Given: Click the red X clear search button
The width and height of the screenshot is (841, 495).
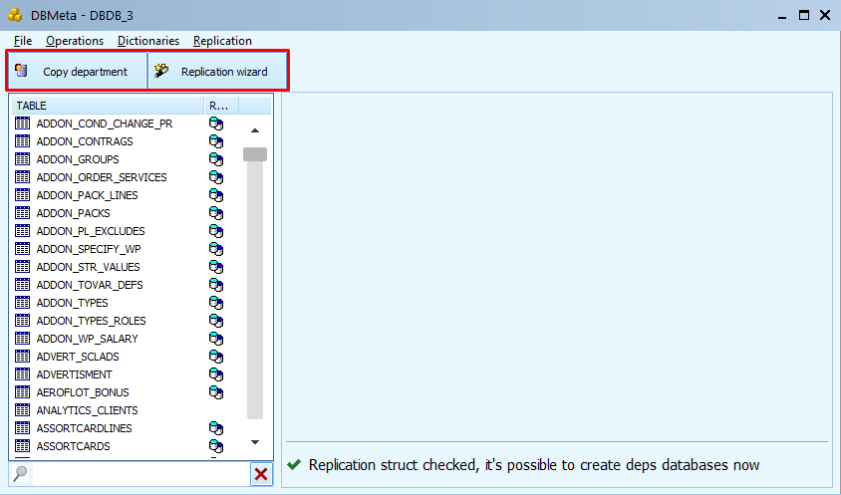Looking at the screenshot, I should tap(261, 475).
